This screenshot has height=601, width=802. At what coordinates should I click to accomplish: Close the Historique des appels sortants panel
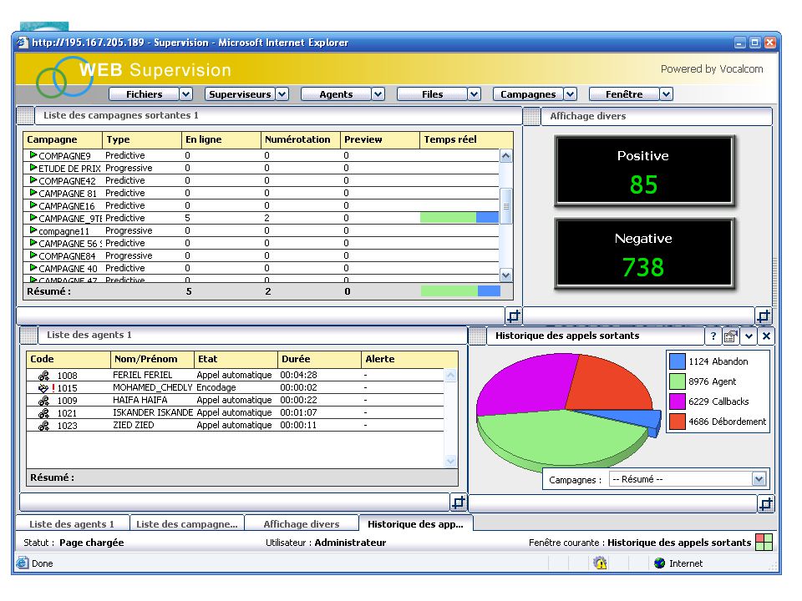pos(766,336)
